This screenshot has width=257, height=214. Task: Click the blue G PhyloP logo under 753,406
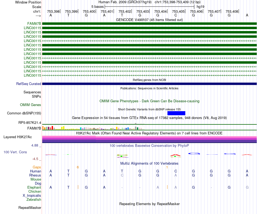[x=194, y=154]
